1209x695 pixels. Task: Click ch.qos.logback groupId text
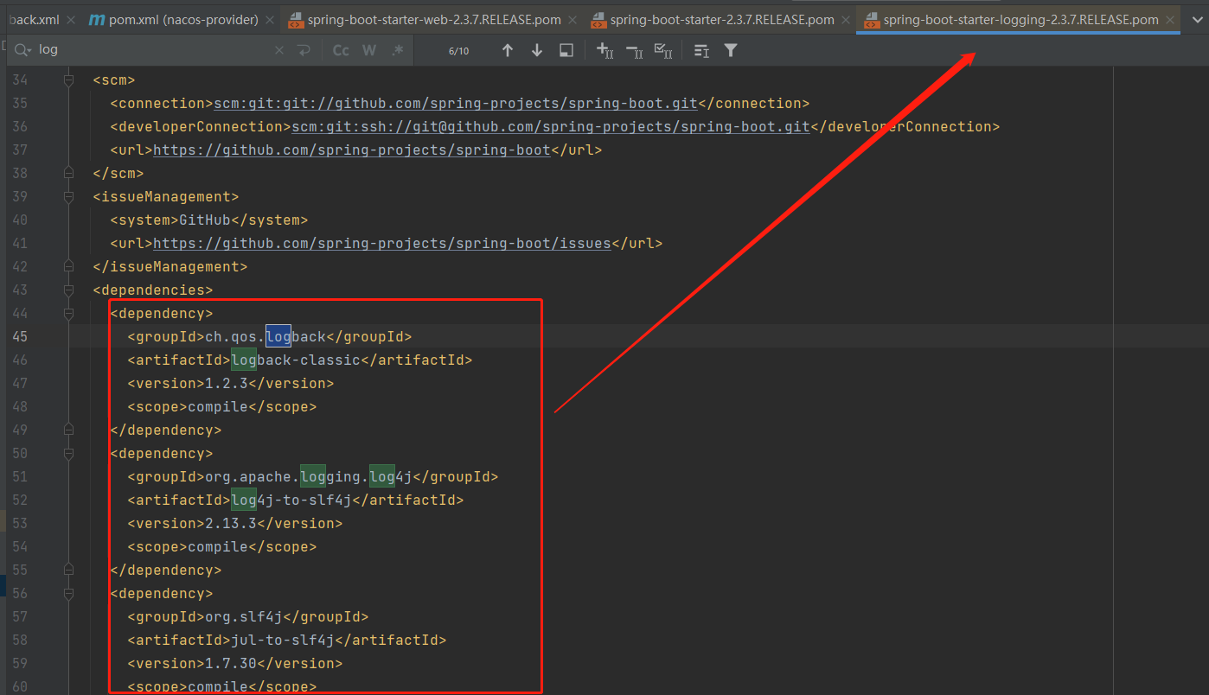[x=265, y=337]
